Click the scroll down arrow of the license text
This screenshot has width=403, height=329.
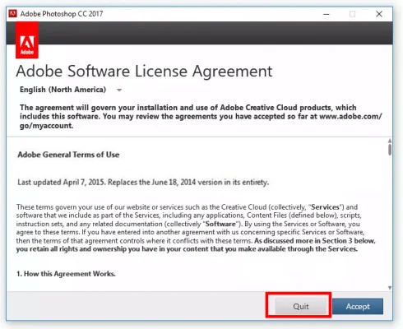click(390, 288)
